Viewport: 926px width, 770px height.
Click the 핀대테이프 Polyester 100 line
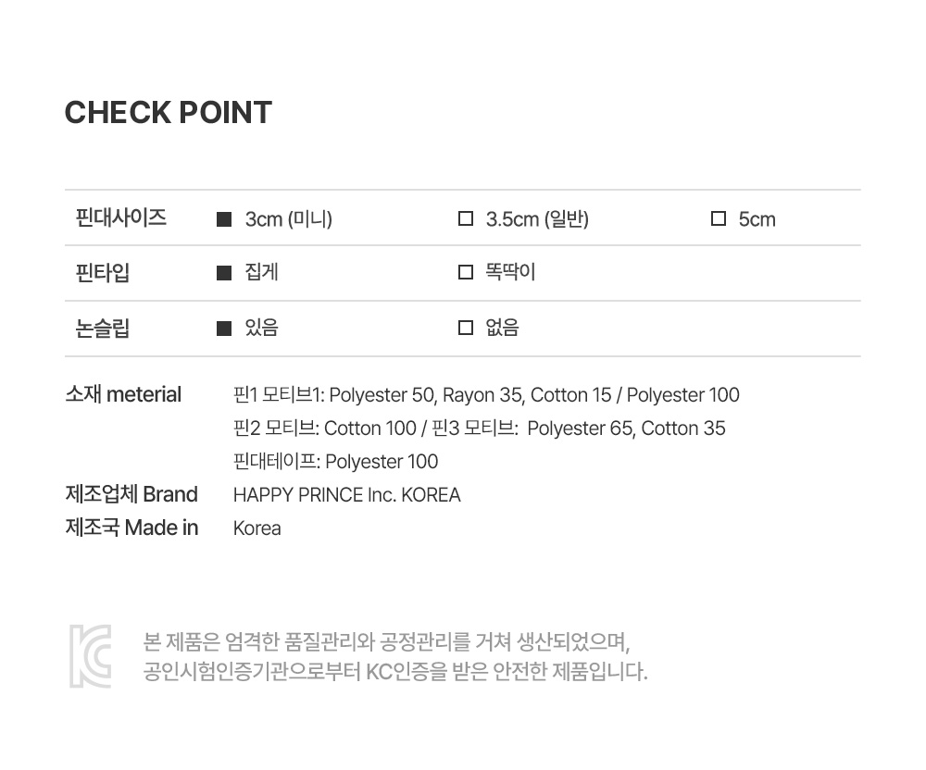point(335,462)
